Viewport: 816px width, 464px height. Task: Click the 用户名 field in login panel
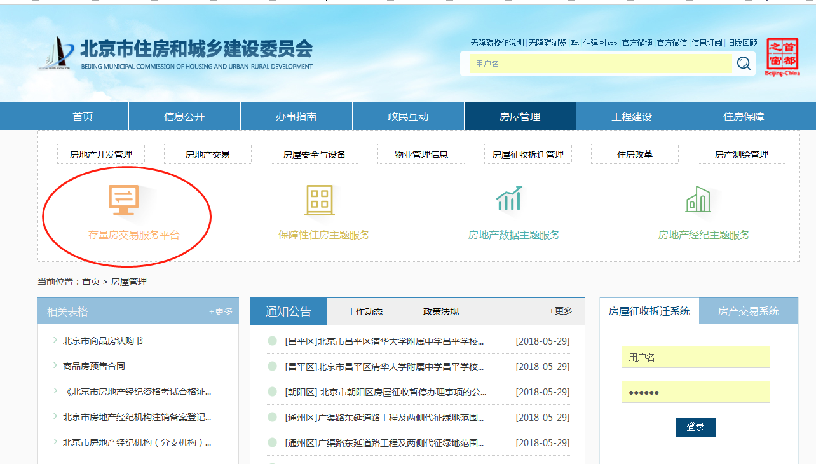[695, 357]
